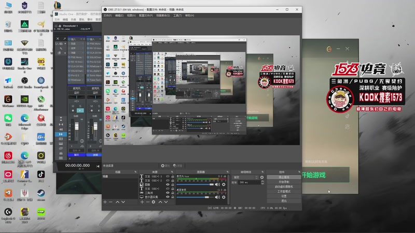Open 场景集合(S) menu in OBS
This screenshot has height=233, width=415.
163,16
